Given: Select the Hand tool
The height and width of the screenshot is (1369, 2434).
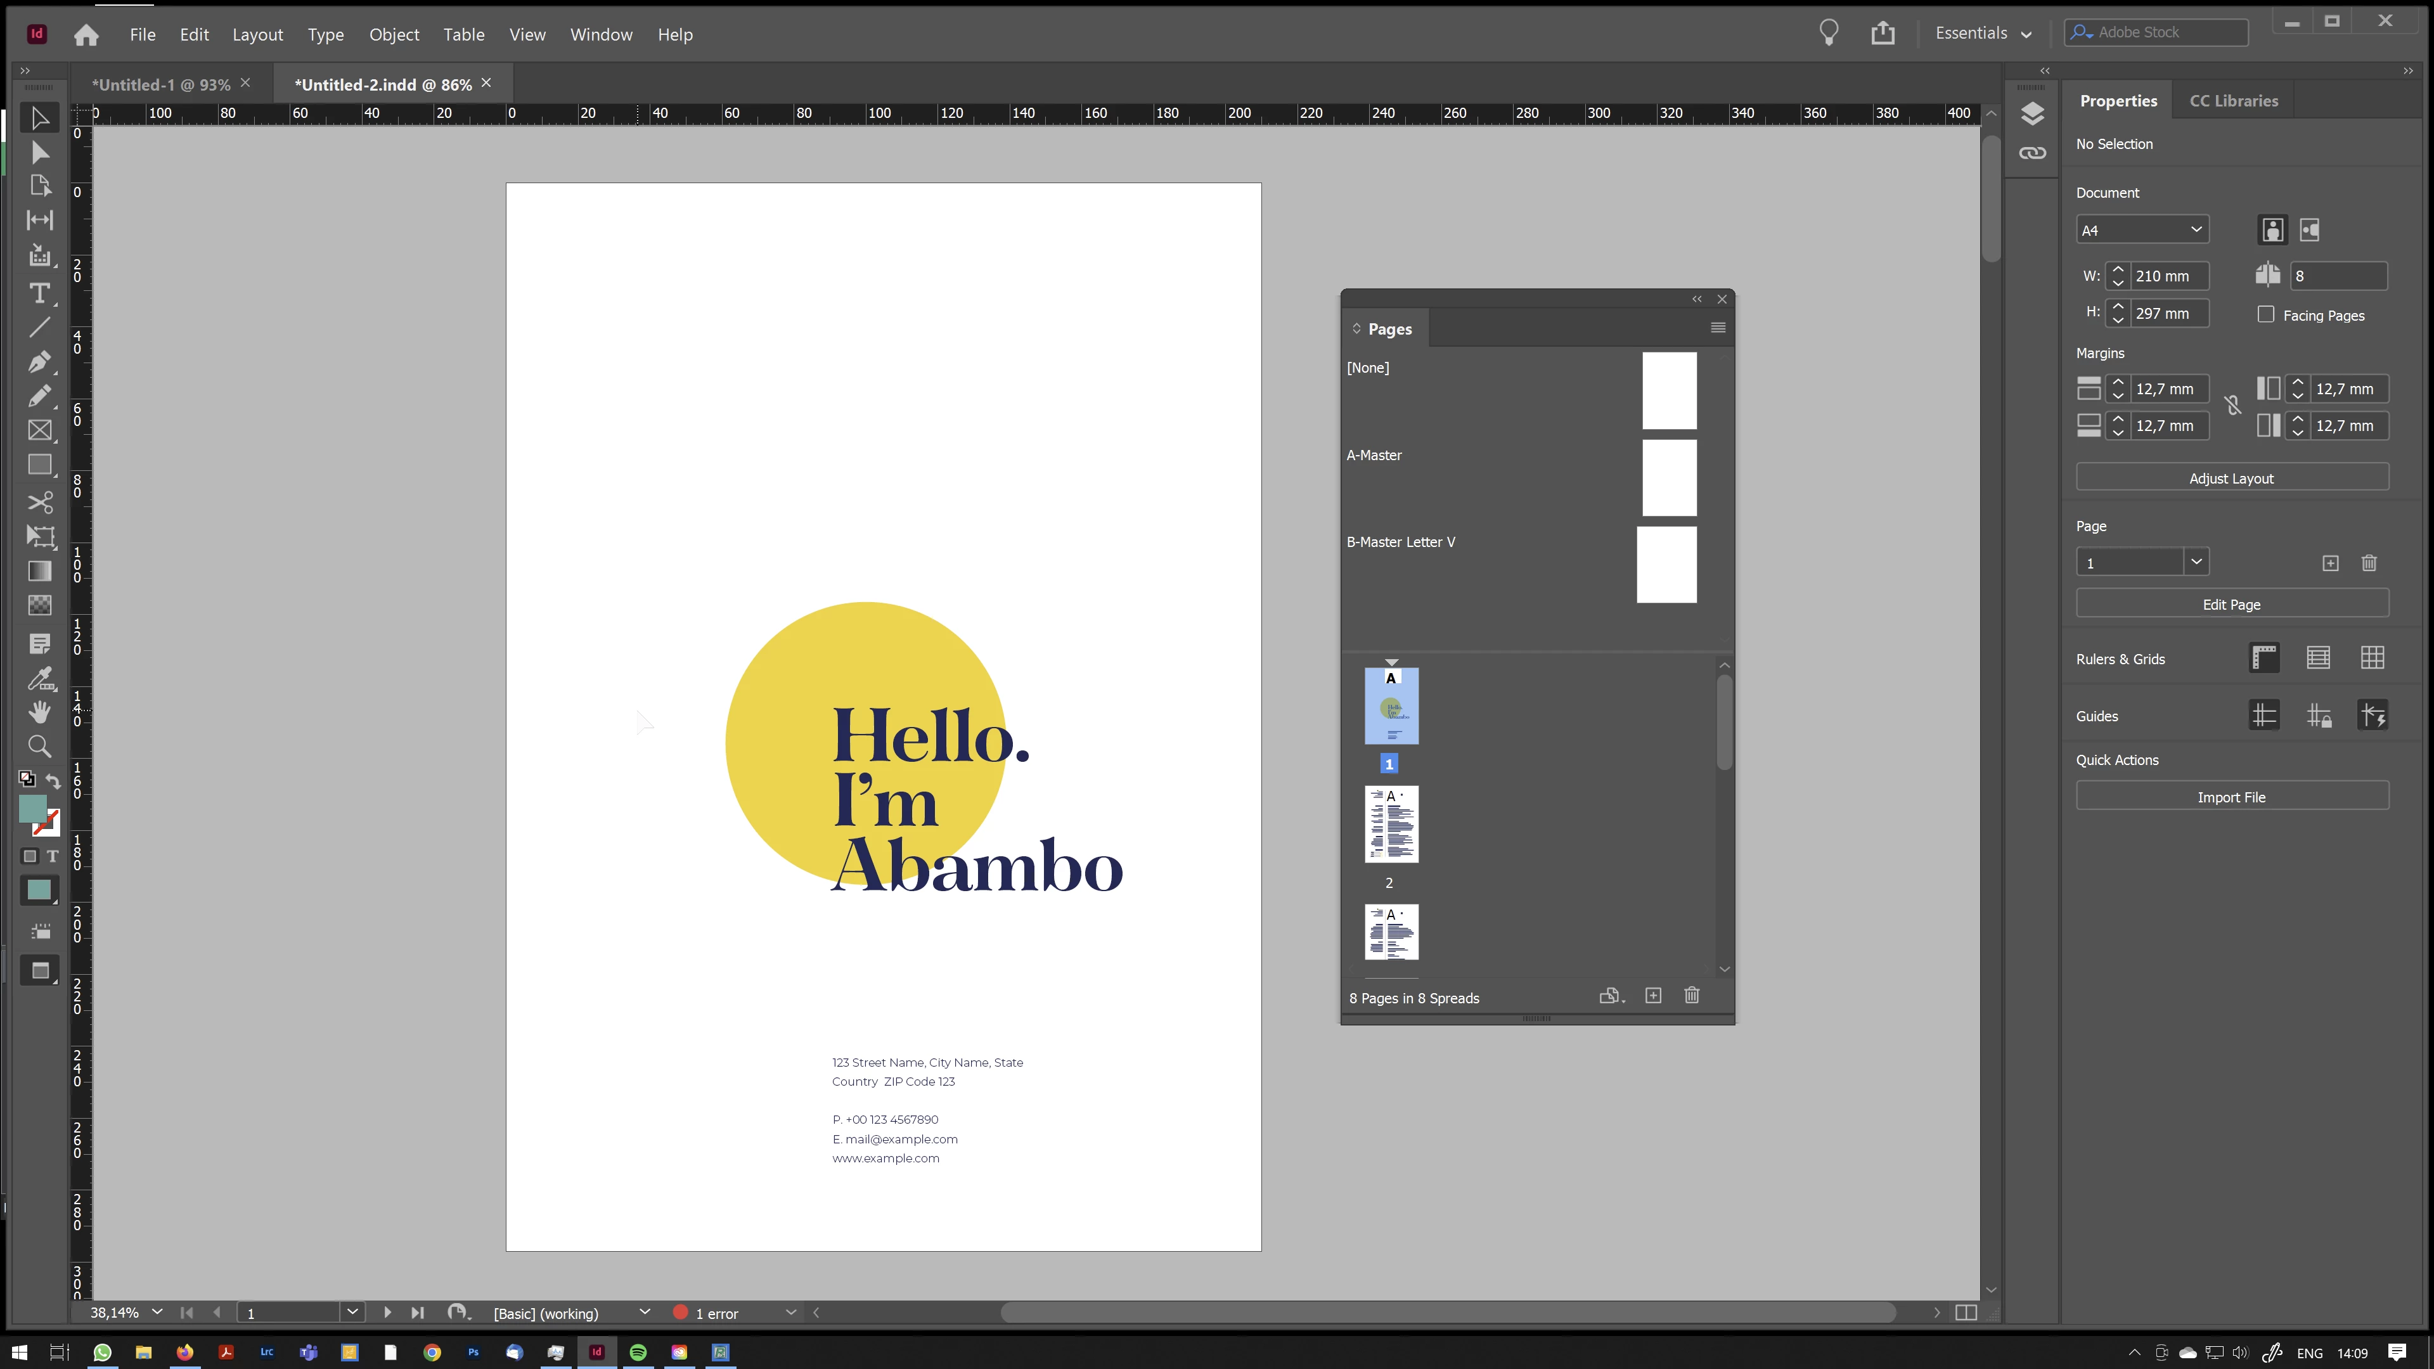Looking at the screenshot, I should [40, 712].
